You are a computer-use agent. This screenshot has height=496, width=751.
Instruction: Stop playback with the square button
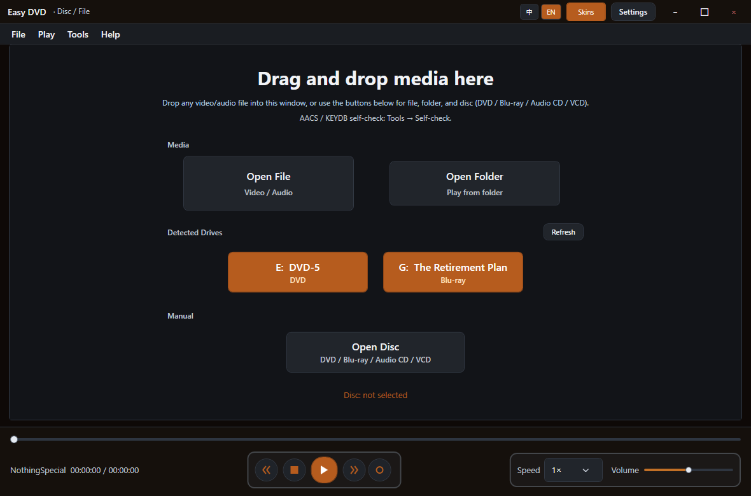(x=295, y=470)
